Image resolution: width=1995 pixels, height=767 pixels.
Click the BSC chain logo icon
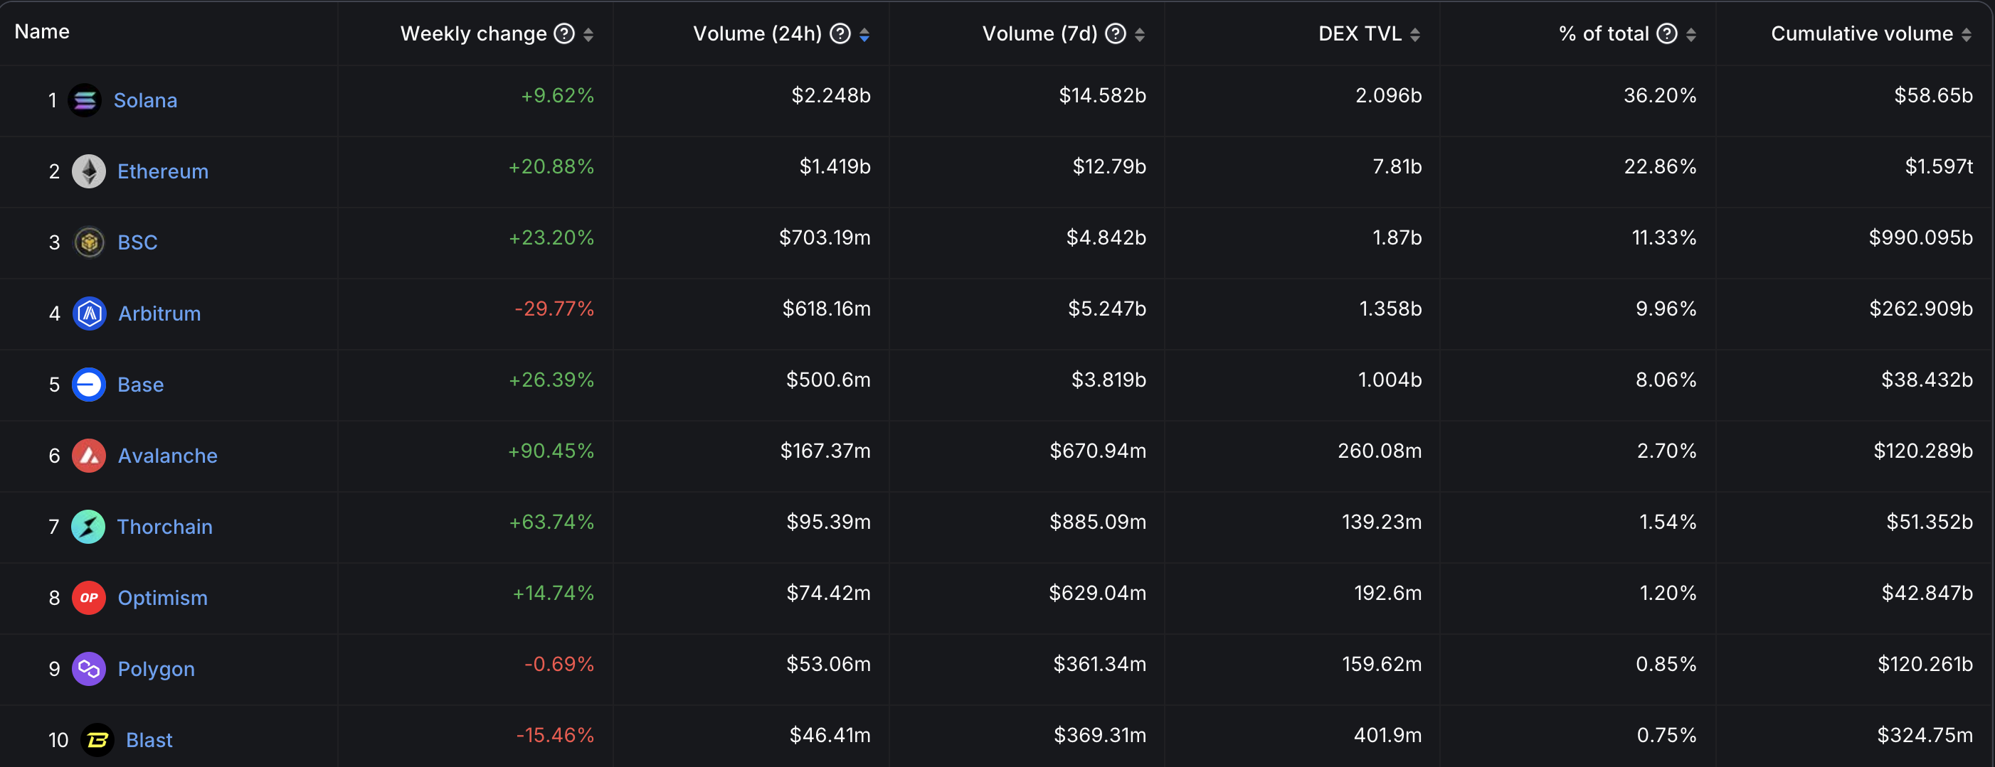(x=89, y=243)
